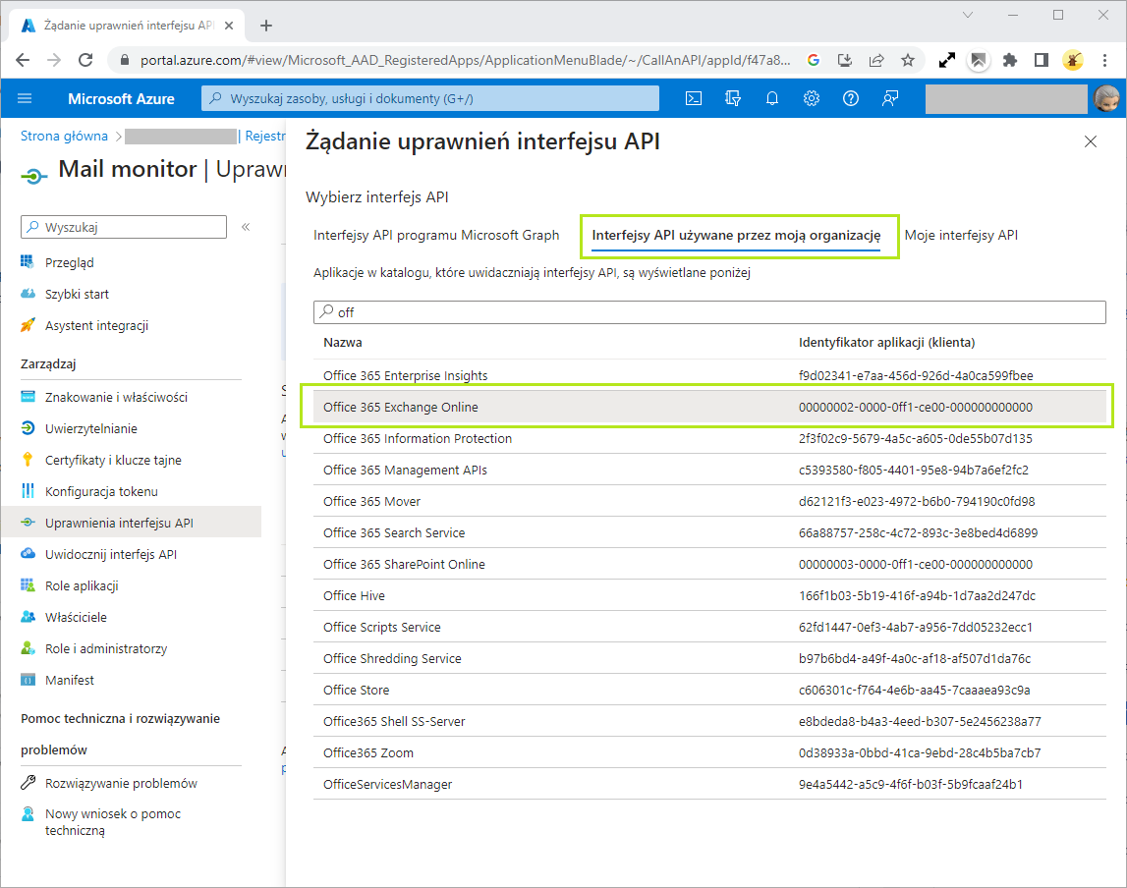Click the Azure global search bar
The width and height of the screenshot is (1127, 888).
point(430,98)
